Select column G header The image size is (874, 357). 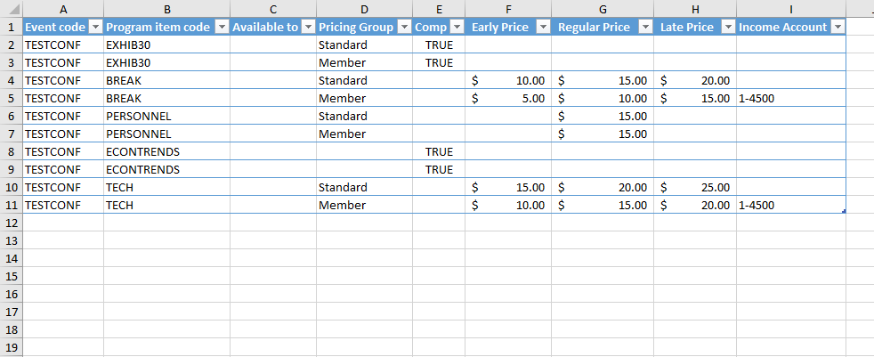603,8
